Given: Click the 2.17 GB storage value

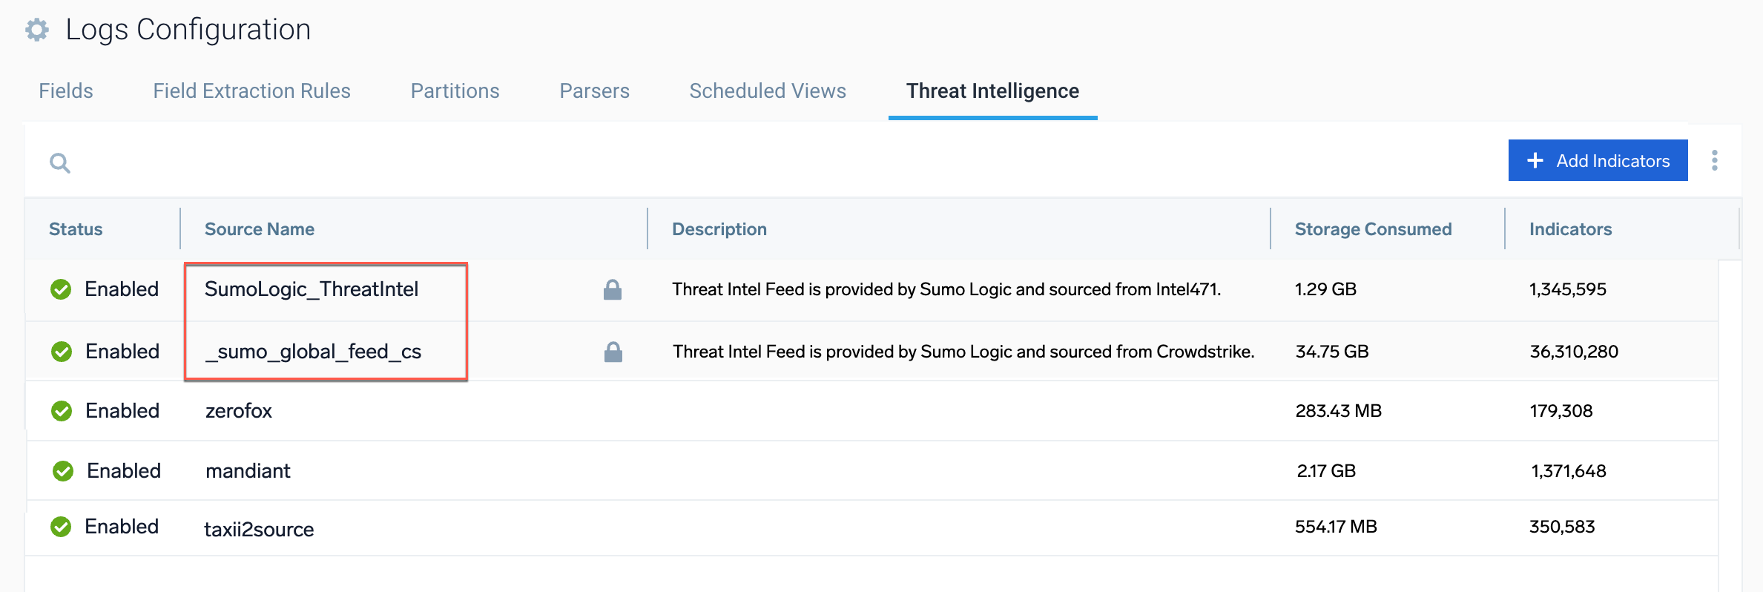Looking at the screenshot, I should tap(1326, 471).
